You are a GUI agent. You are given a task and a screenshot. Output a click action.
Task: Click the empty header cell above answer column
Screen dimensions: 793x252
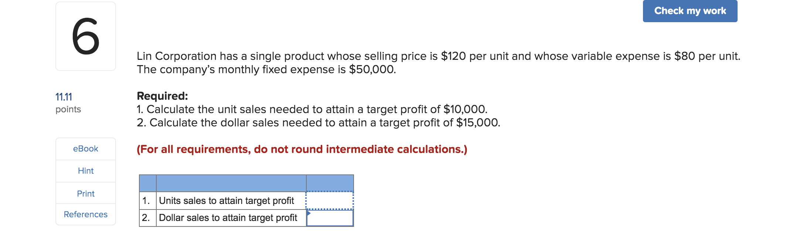pyautogui.click(x=329, y=183)
